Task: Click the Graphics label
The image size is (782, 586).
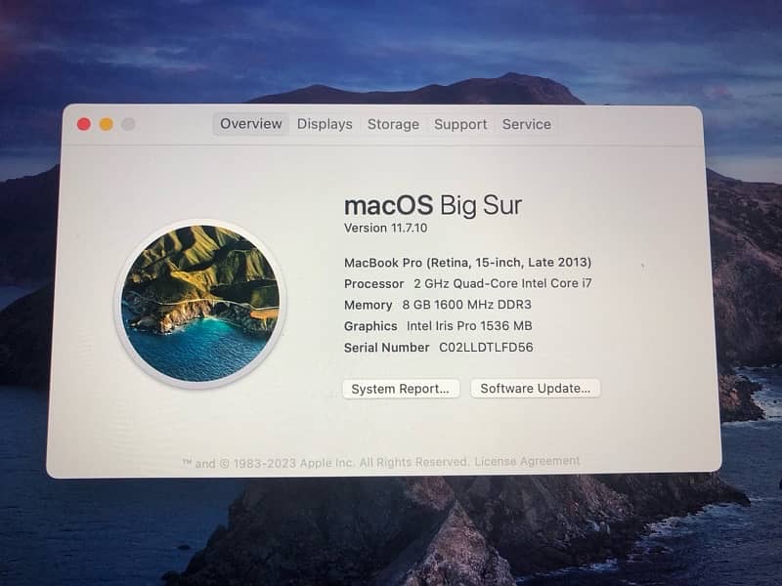Action: (370, 326)
